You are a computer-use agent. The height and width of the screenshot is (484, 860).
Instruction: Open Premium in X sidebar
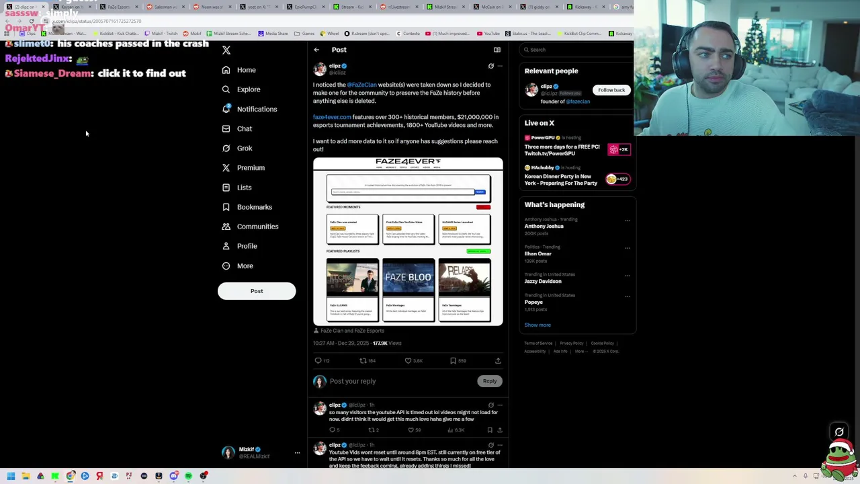(x=243, y=167)
